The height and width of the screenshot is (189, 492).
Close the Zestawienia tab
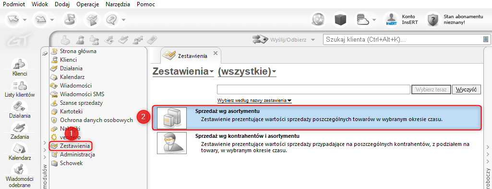[x=215, y=53]
